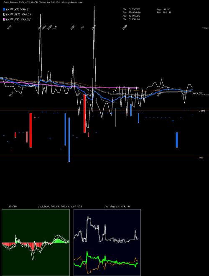
Task: Click the 'Pre C: 999.00' close value
Action: pos(131,19)
